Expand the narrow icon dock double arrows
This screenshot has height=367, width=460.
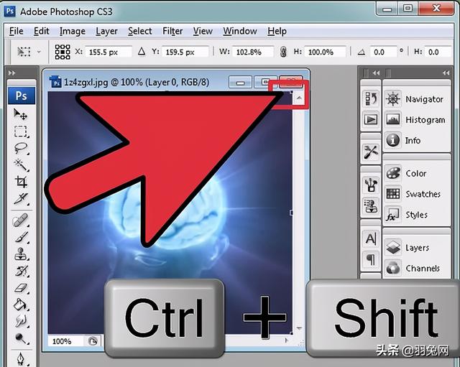pos(376,73)
